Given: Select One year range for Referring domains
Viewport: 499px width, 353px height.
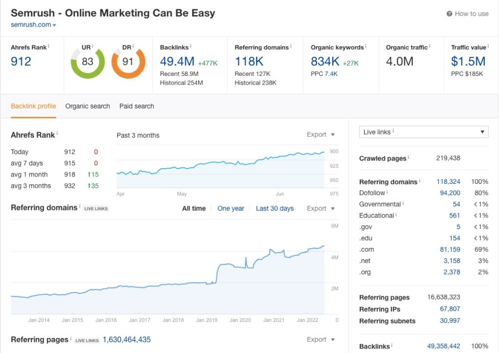Looking at the screenshot, I should [230, 209].
